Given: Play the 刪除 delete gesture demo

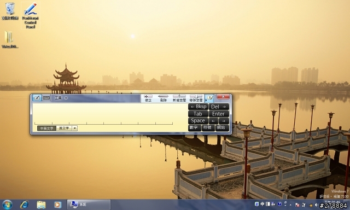Looking at the screenshot, I should (x=164, y=98).
